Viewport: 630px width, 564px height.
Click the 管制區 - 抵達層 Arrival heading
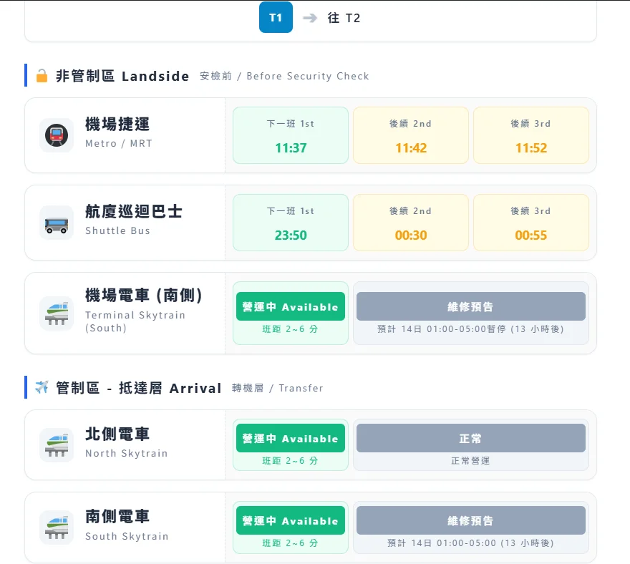[139, 388]
